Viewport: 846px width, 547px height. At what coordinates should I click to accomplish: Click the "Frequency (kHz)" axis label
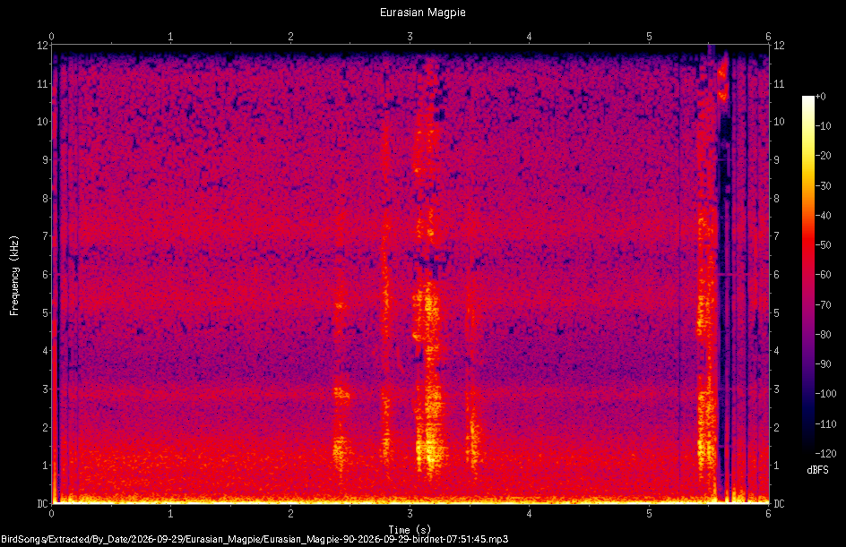[14, 276]
